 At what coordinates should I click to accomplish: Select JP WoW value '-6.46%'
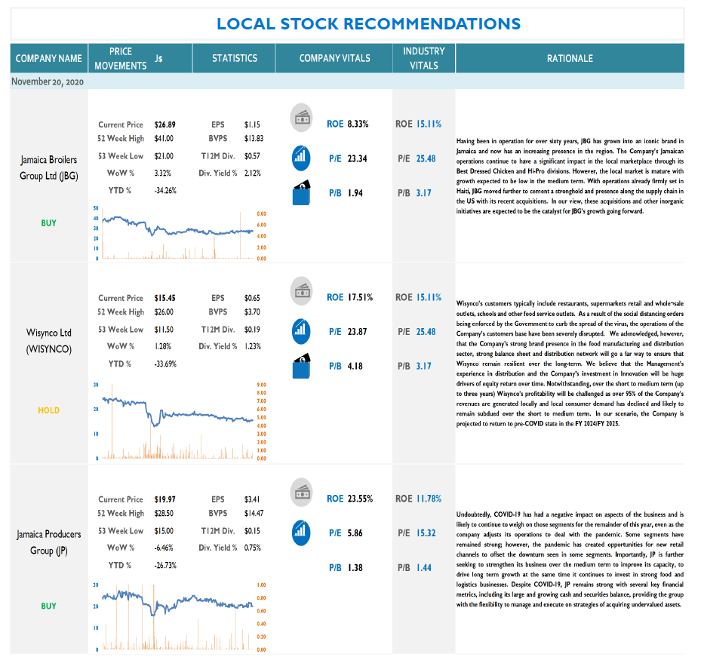point(164,548)
